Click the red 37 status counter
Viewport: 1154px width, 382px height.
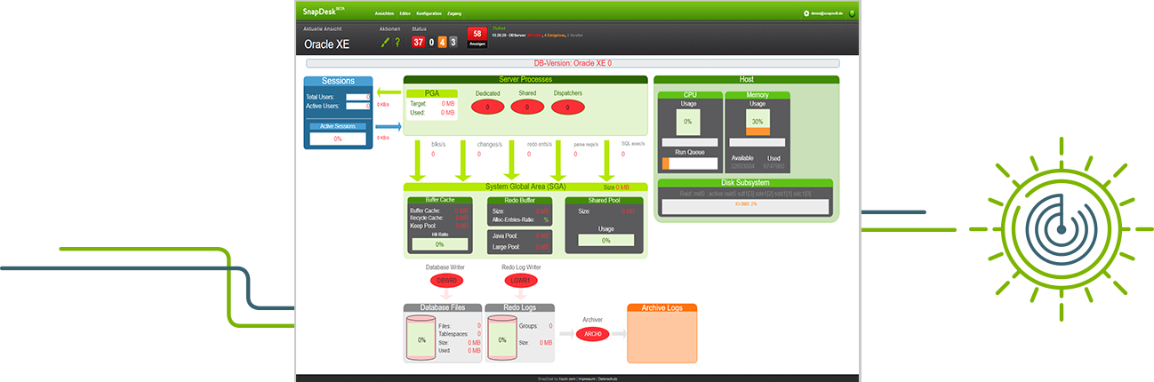[x=418, y=42]
